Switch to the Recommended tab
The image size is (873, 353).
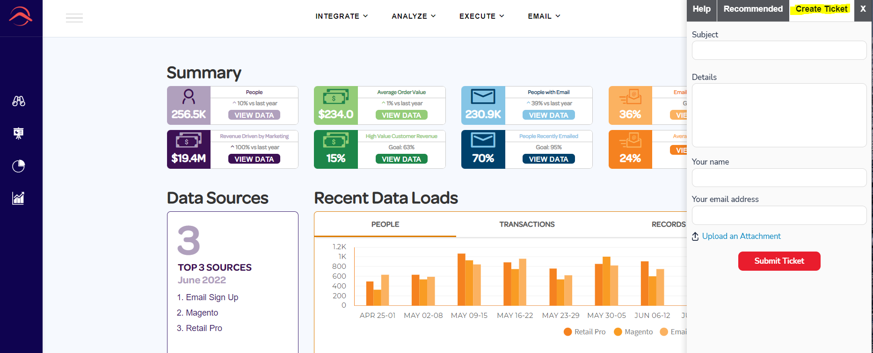753,9
